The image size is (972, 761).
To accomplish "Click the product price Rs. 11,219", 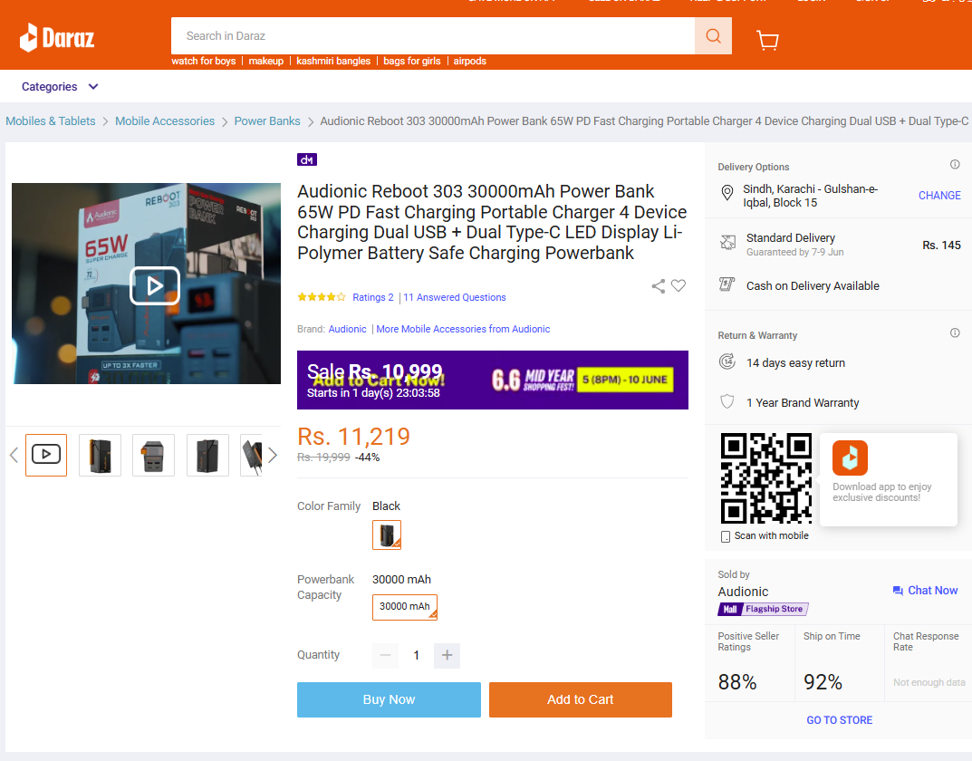I will [353, 437].
